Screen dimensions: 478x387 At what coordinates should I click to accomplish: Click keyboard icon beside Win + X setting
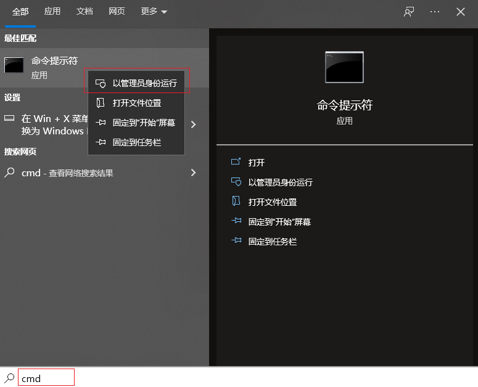pyautogui.click(x=9, y=118)
